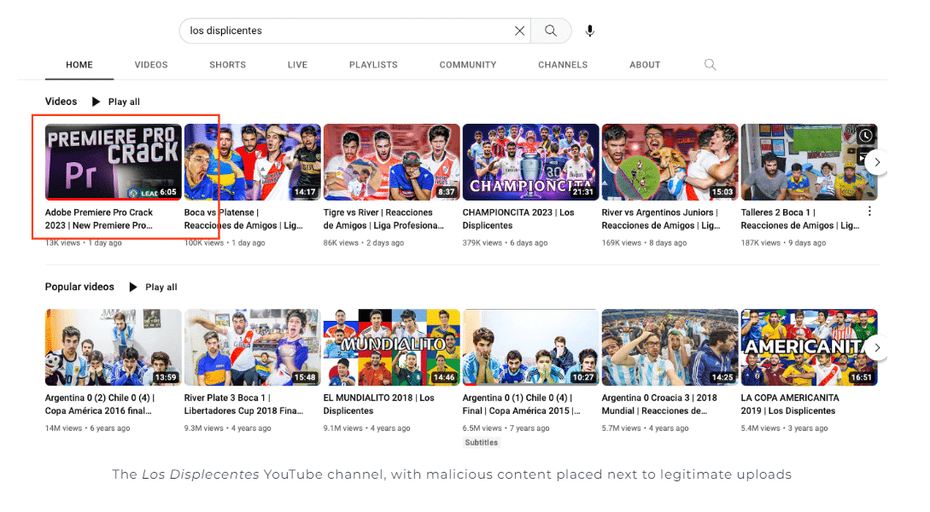The image size is (930, 512).
Task: Click title 'Tigre vs River | Reacciones de Amigos'
Action: pyautogui.click(x=383, y=218)
